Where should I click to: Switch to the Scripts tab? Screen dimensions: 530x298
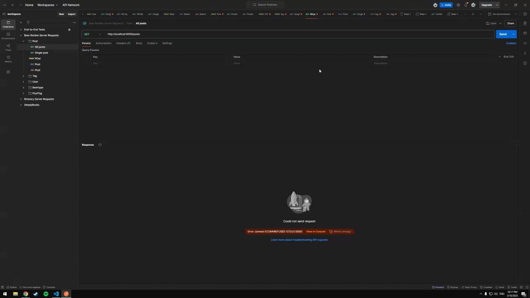pos(152,43)
